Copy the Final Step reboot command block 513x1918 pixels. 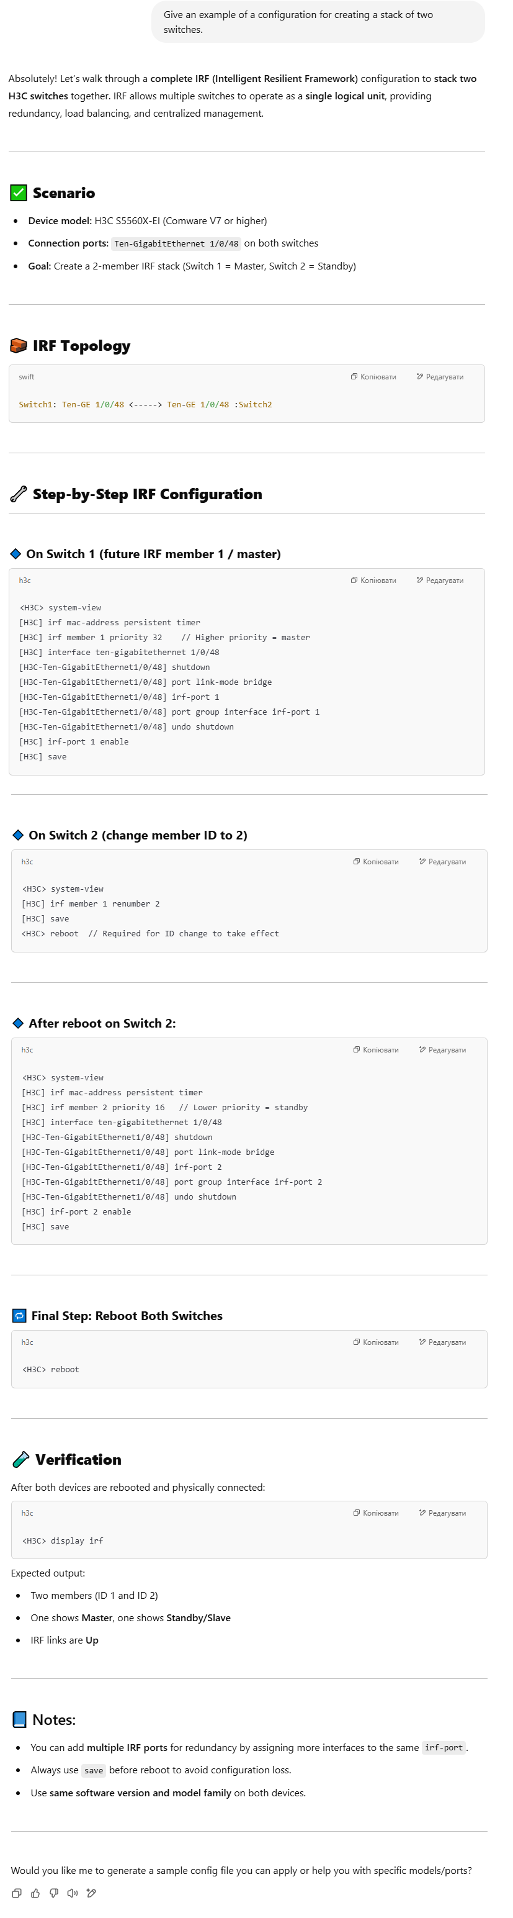376,1342
